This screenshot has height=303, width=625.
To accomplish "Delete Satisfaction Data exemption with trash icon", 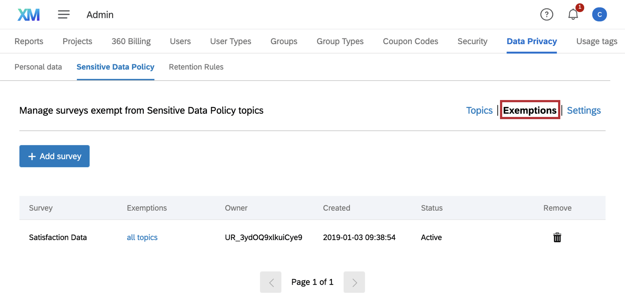I will coord(557,238).
